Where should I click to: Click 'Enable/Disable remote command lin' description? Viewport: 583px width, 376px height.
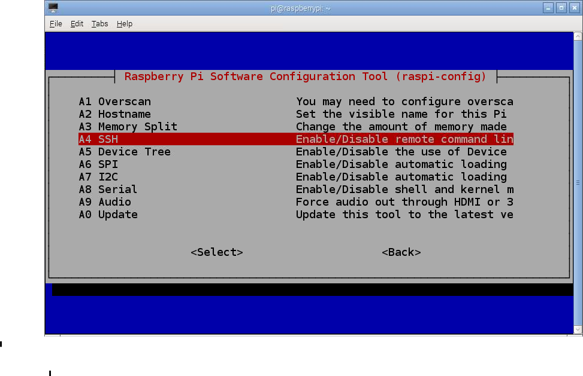click(404, 139)
